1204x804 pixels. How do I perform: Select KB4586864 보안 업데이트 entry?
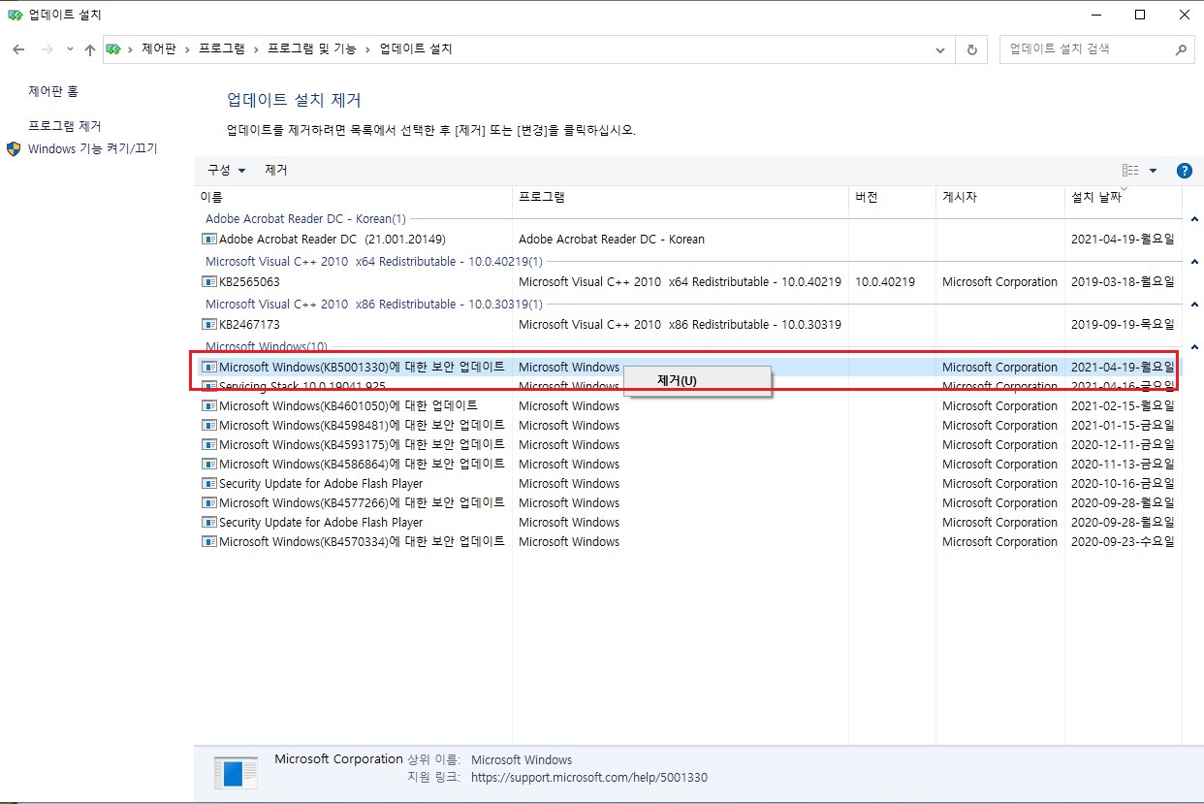[362, 464]
